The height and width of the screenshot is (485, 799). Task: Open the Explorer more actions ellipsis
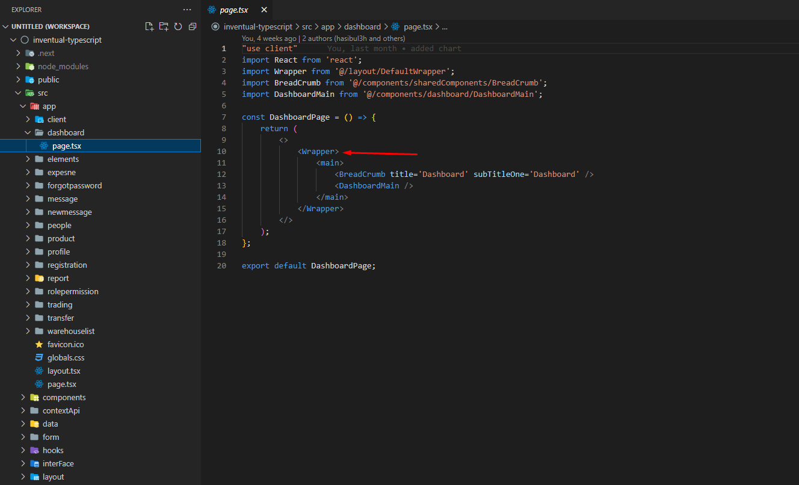click(188, 10)
